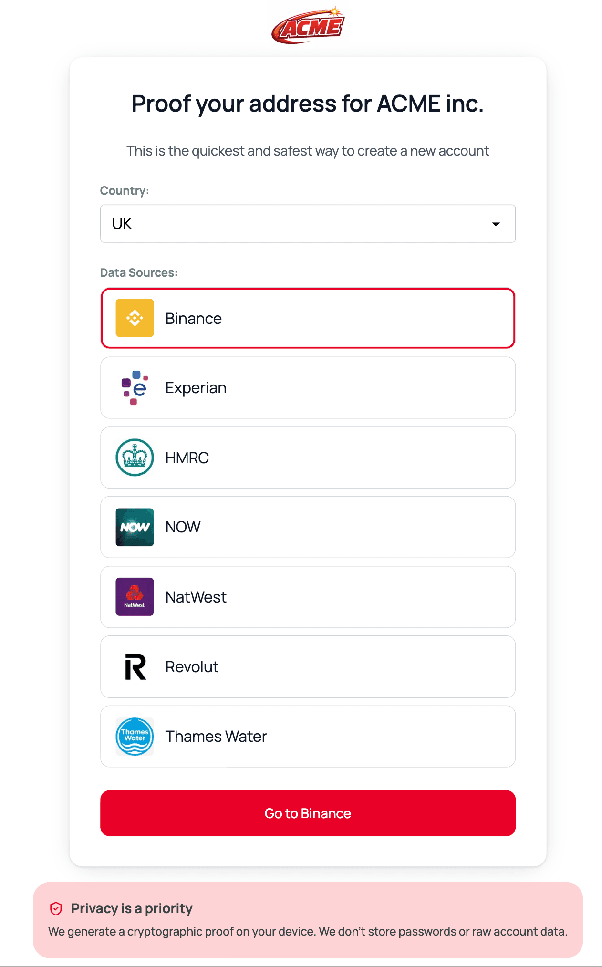Choose Experian as data source
The width and height of the screenshot is (602, 967).
click(308, 387)
